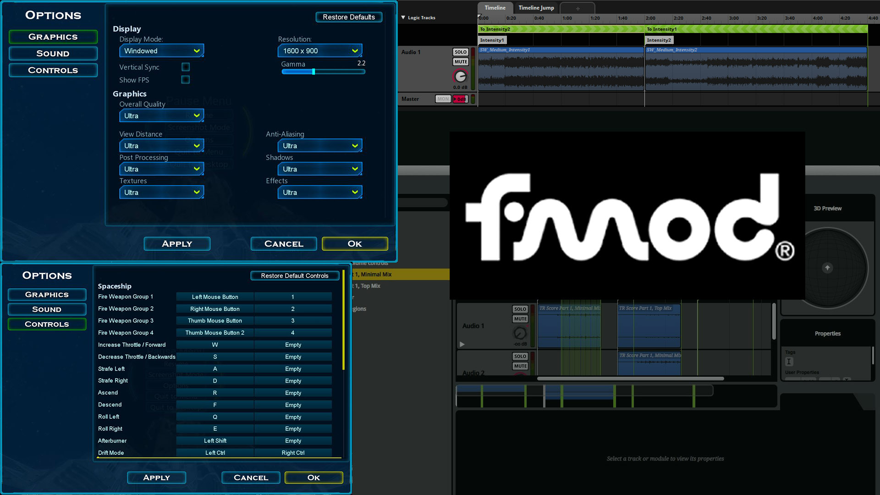Select Sound in upper Options menu
Image resolution: width=880 pixels, height=495 pixels.
point(53,54)
